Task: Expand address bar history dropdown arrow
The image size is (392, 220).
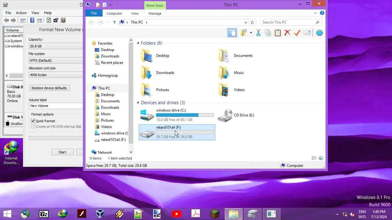Action: coord(246,22)
